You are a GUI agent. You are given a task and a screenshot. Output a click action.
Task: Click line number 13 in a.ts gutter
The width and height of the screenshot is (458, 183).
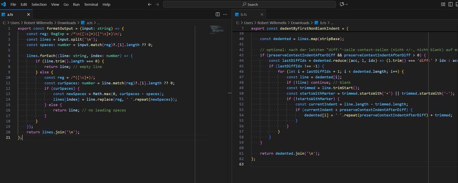click(x=8, y=93)
